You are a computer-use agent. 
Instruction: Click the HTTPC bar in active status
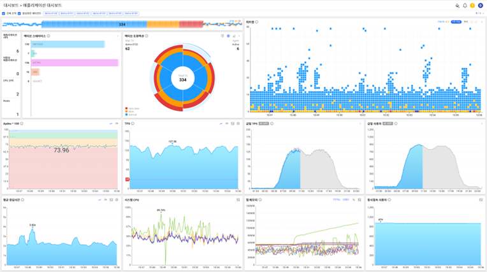(75, 62)
